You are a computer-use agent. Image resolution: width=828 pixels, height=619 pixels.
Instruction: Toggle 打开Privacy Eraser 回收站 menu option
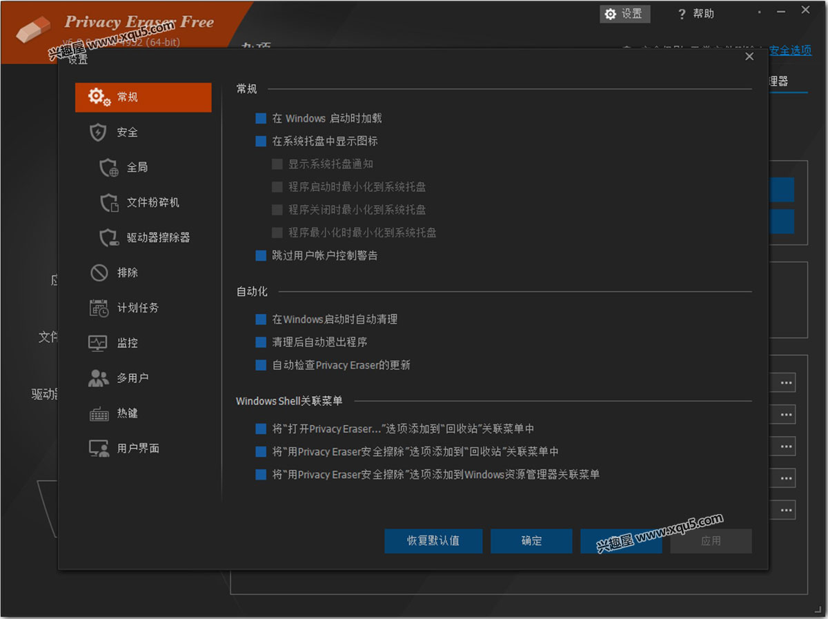point(261,429)
